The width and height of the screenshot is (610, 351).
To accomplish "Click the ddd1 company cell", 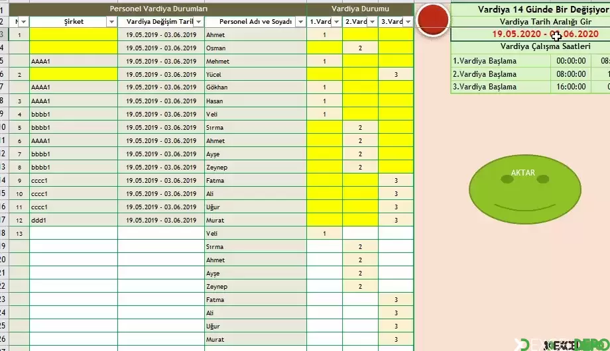I will click(74, 221).
